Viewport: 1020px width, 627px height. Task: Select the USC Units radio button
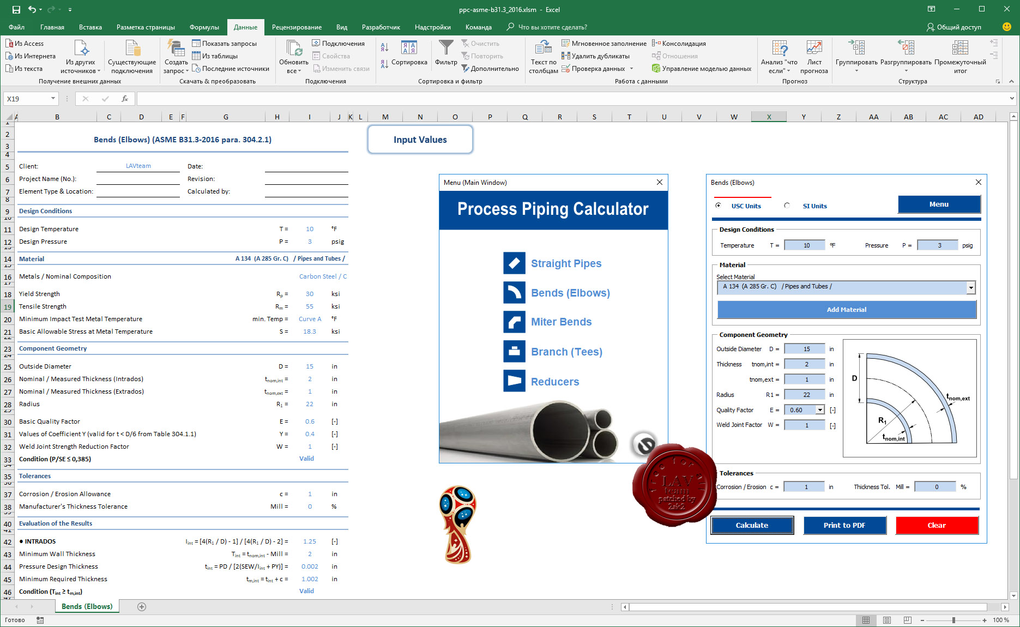click(718, 206)
